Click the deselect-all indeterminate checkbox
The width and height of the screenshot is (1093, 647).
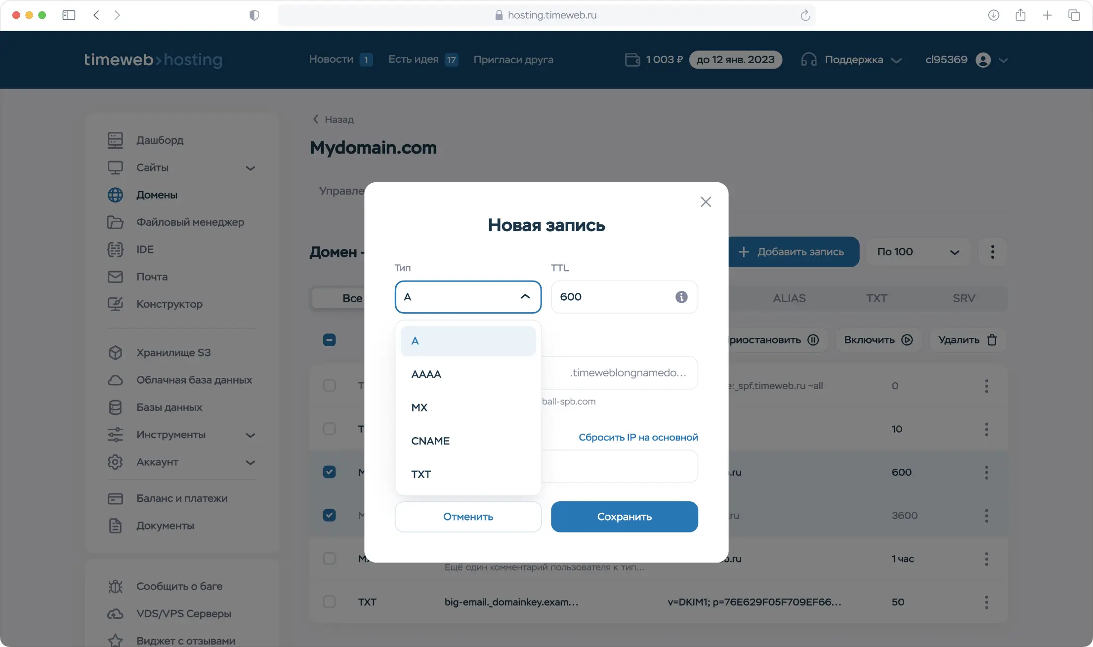point(330,340)
